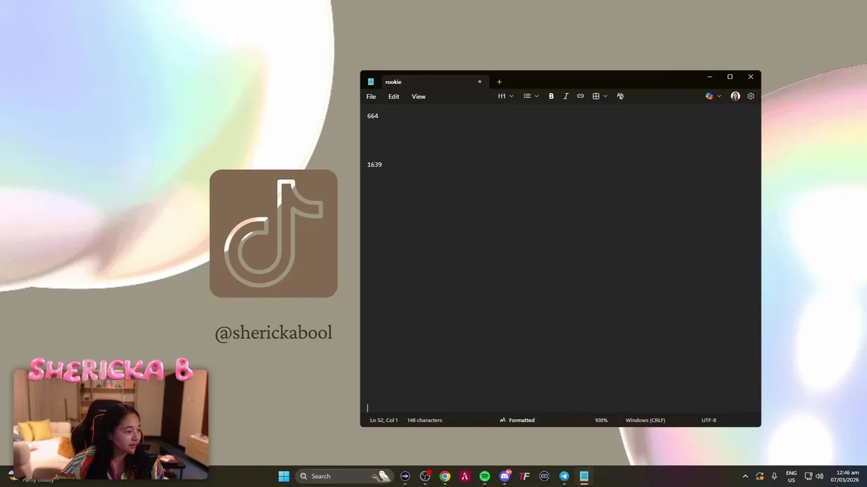Click Ln 52, Col 1 position indicator
Screen dimensions: 867x487
[384, 420]
